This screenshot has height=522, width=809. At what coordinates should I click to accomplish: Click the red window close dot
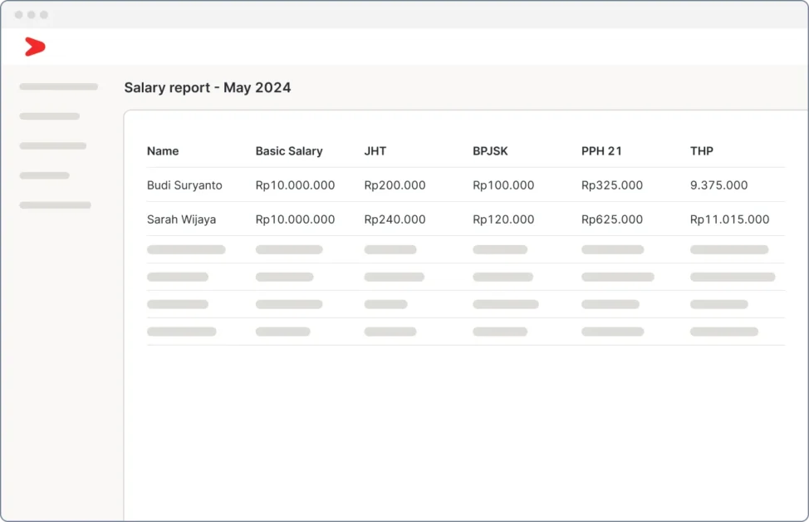click(x=19, y=15)
